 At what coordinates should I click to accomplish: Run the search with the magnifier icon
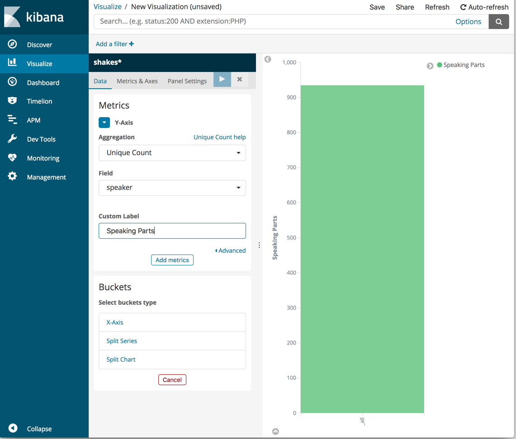pyautogui.click(x=498, y=21)
